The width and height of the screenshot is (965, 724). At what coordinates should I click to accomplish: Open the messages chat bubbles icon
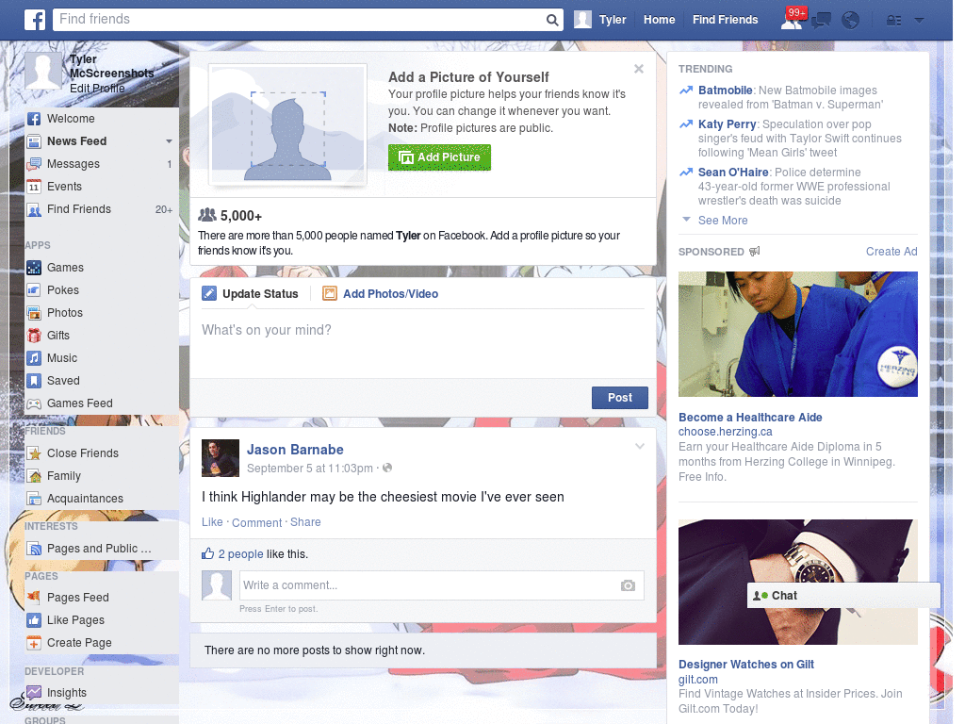(821, 21)
